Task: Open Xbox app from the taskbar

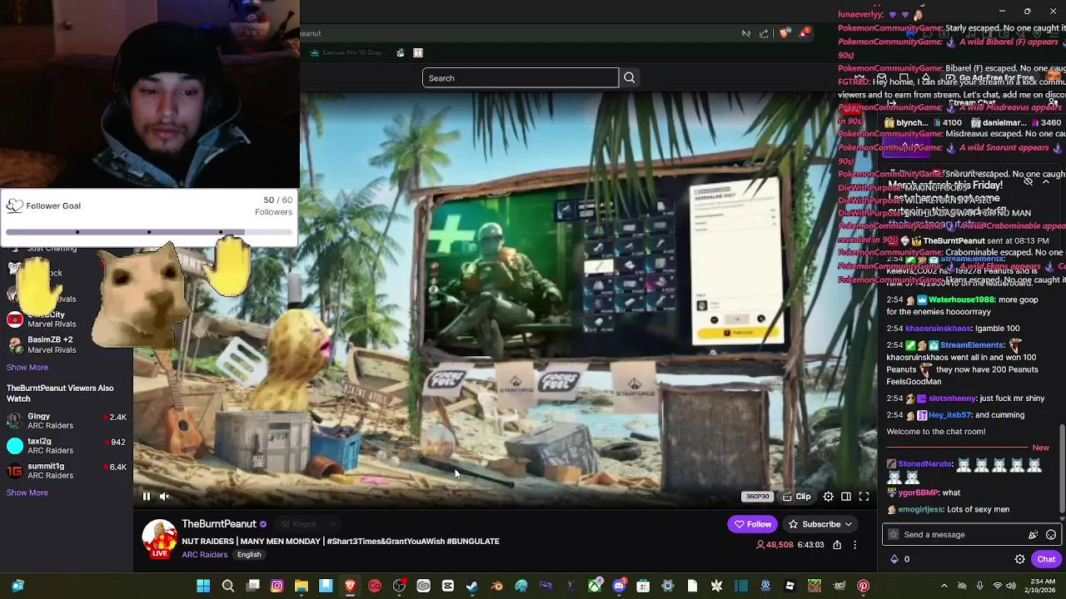Action: click(x=595, y=586)
